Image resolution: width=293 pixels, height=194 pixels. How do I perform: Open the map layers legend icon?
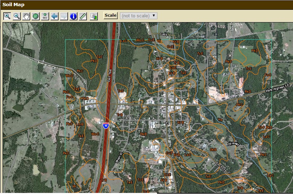[94, 16]
